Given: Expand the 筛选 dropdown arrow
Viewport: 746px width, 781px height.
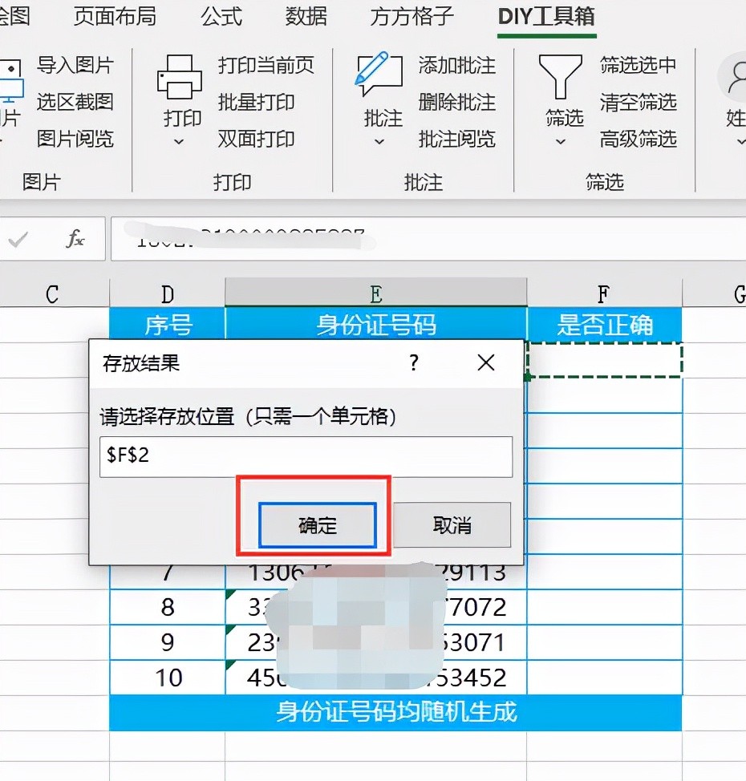Looking at the screenshot, I should 562,143.
